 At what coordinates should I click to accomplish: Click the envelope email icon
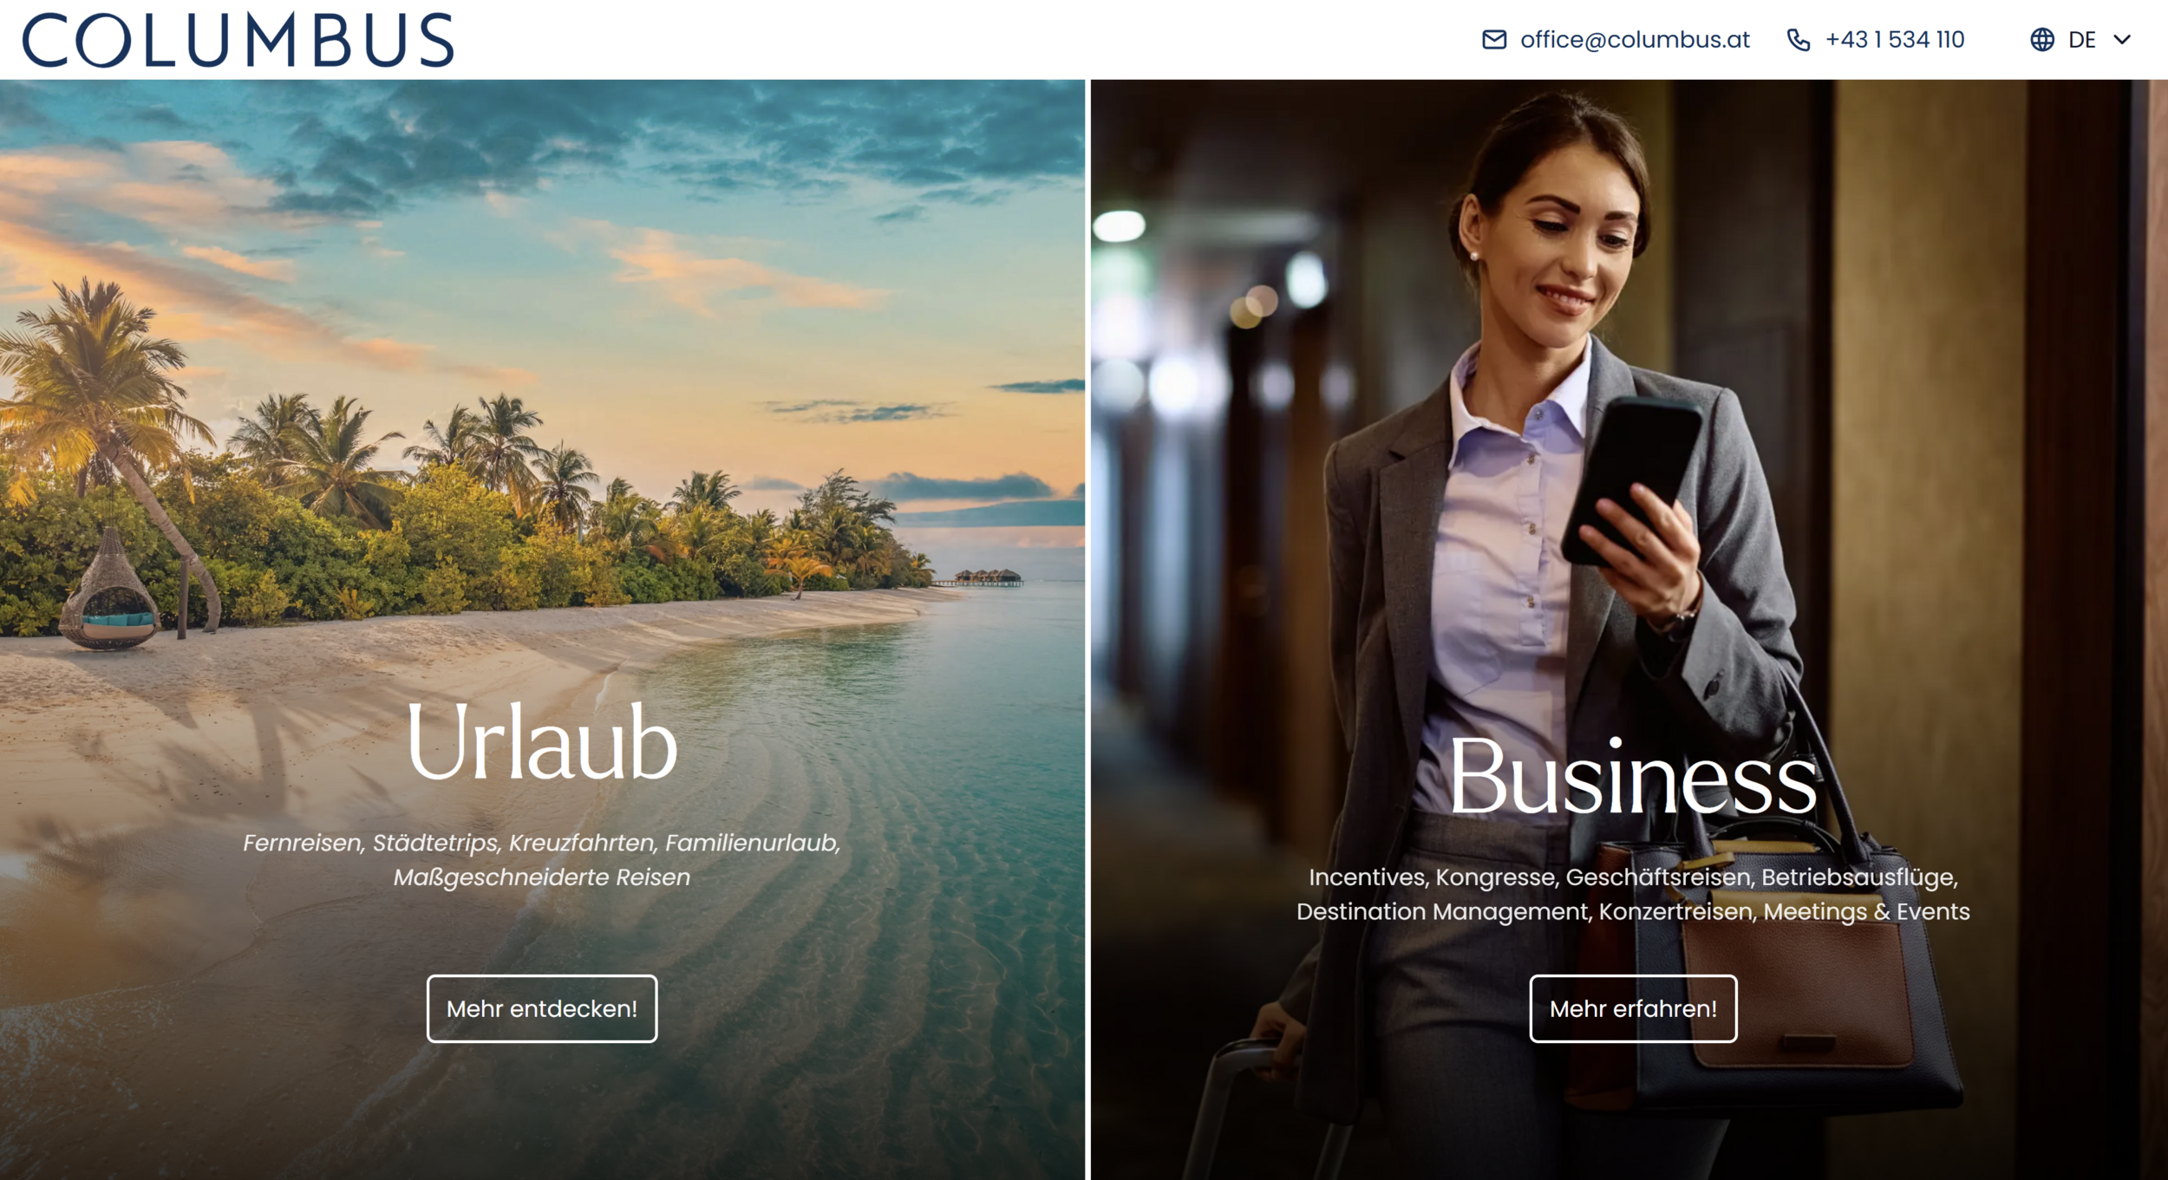(x=1493, y=40)
